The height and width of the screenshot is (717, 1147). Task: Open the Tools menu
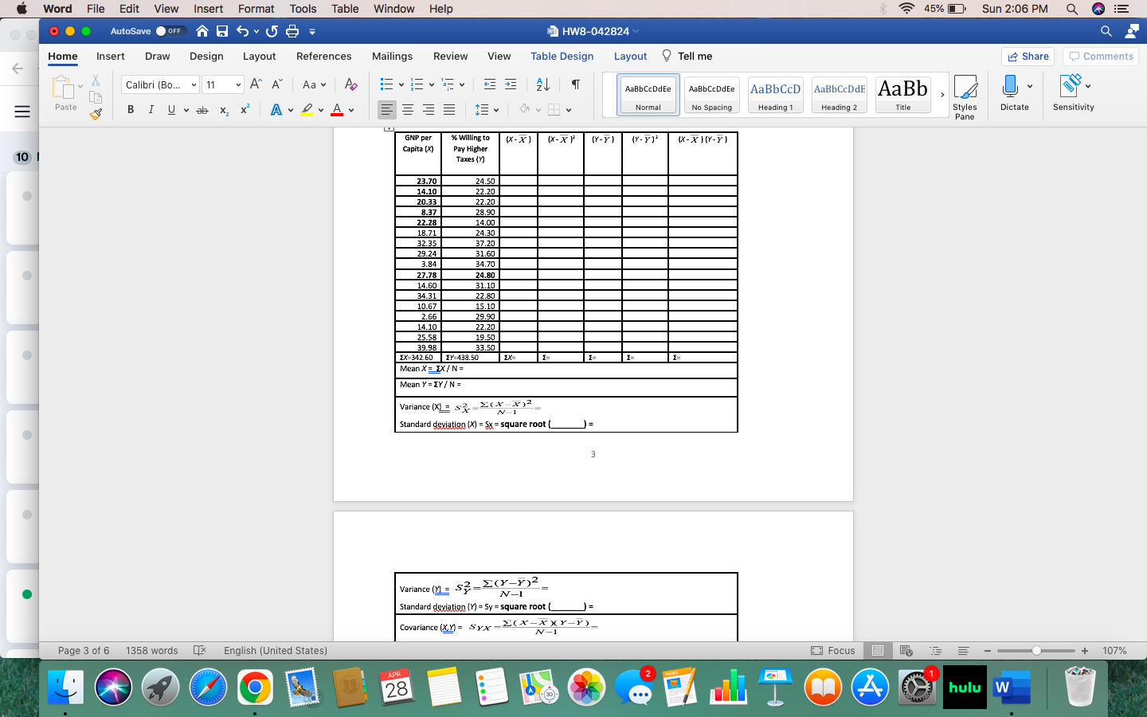(302, 9)
